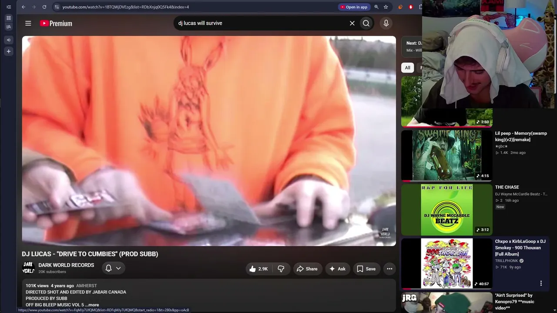Dislike the video
557x313 pixels.
point(281,269)
